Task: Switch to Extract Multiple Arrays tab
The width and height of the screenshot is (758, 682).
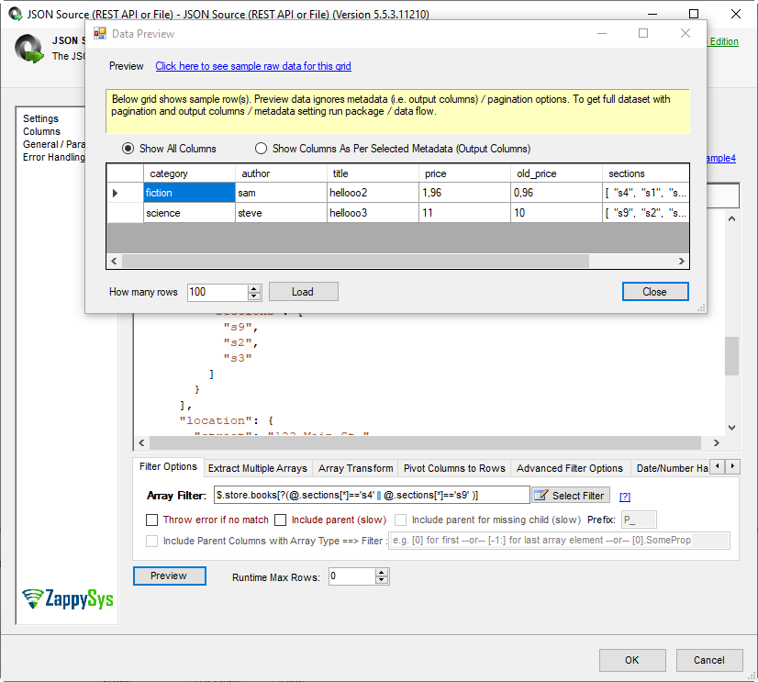Action: 258,468
